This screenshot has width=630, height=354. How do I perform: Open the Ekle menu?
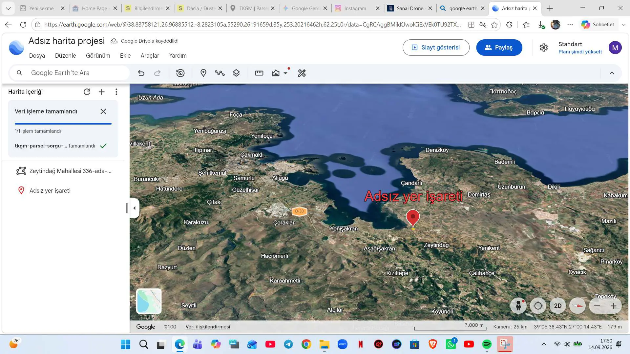[x=125, y=56]
